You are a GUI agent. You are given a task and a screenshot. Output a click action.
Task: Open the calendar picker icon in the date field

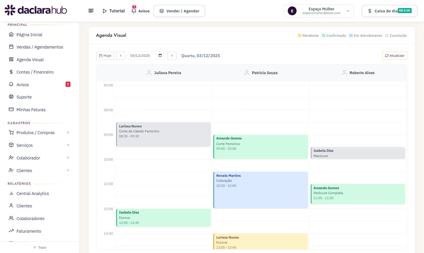point(160,55)
